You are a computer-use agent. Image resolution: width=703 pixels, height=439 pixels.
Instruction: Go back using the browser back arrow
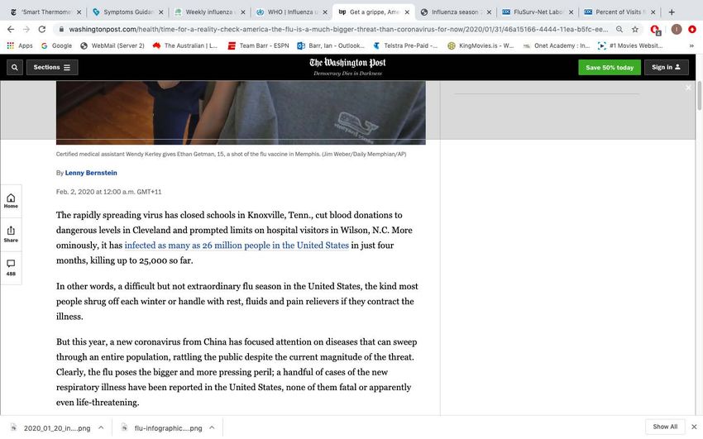click(11, 29)
